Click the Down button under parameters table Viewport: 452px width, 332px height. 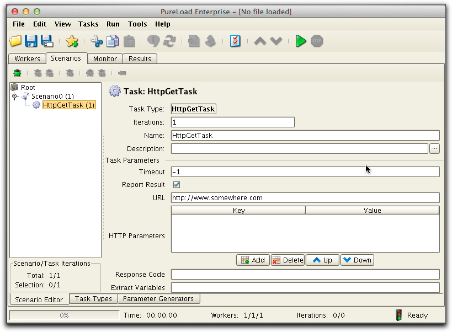point(357,260)
